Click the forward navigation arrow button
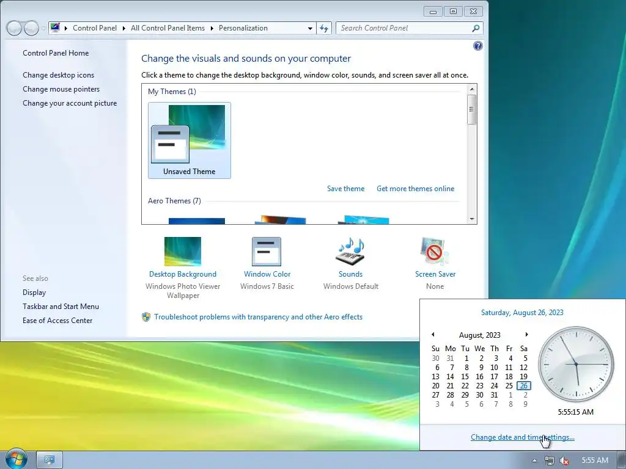 coord(32,28)
